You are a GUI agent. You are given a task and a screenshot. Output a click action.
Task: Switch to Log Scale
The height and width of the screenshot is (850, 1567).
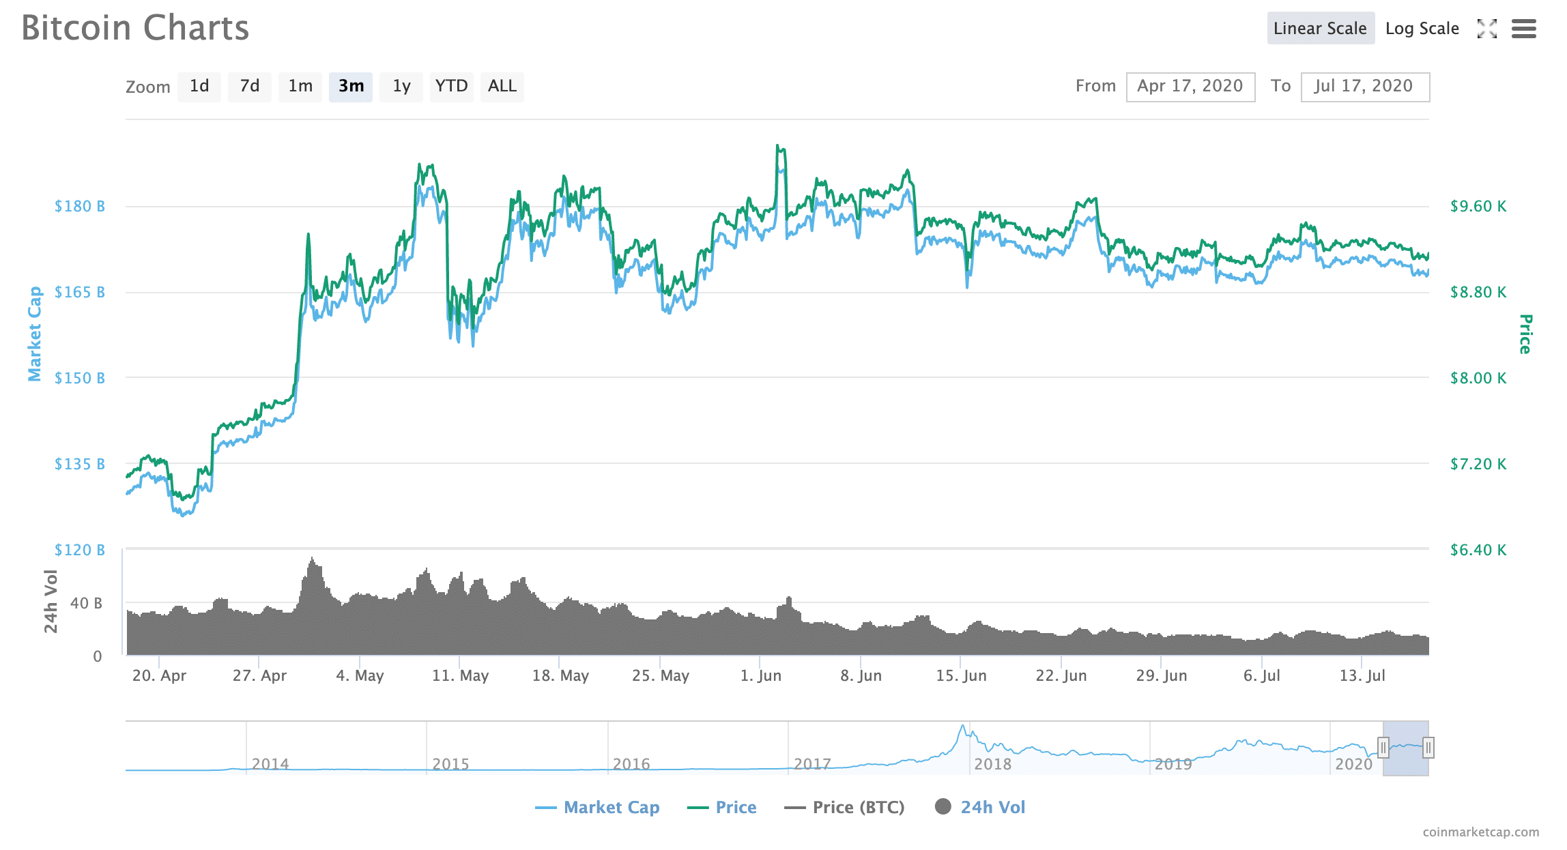click(1422, 29)
